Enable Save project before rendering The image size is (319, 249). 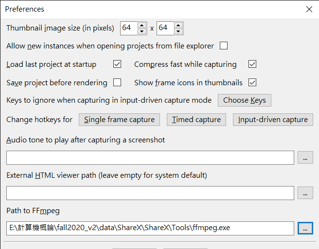[x=117, y=82]
